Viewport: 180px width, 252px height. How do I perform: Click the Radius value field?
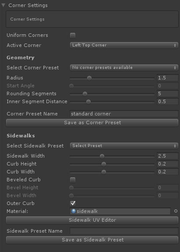167,78
